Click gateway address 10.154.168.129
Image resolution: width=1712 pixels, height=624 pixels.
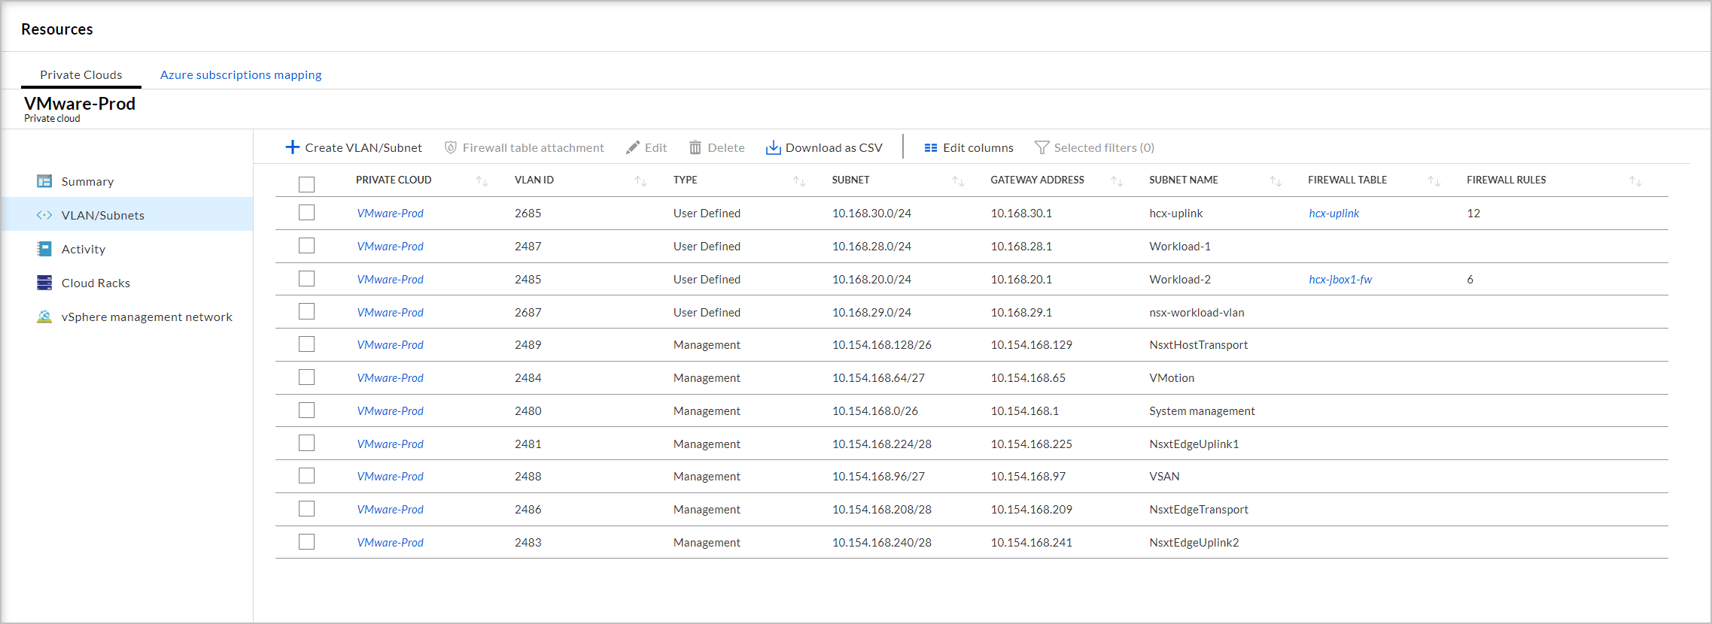(1031, 345)
